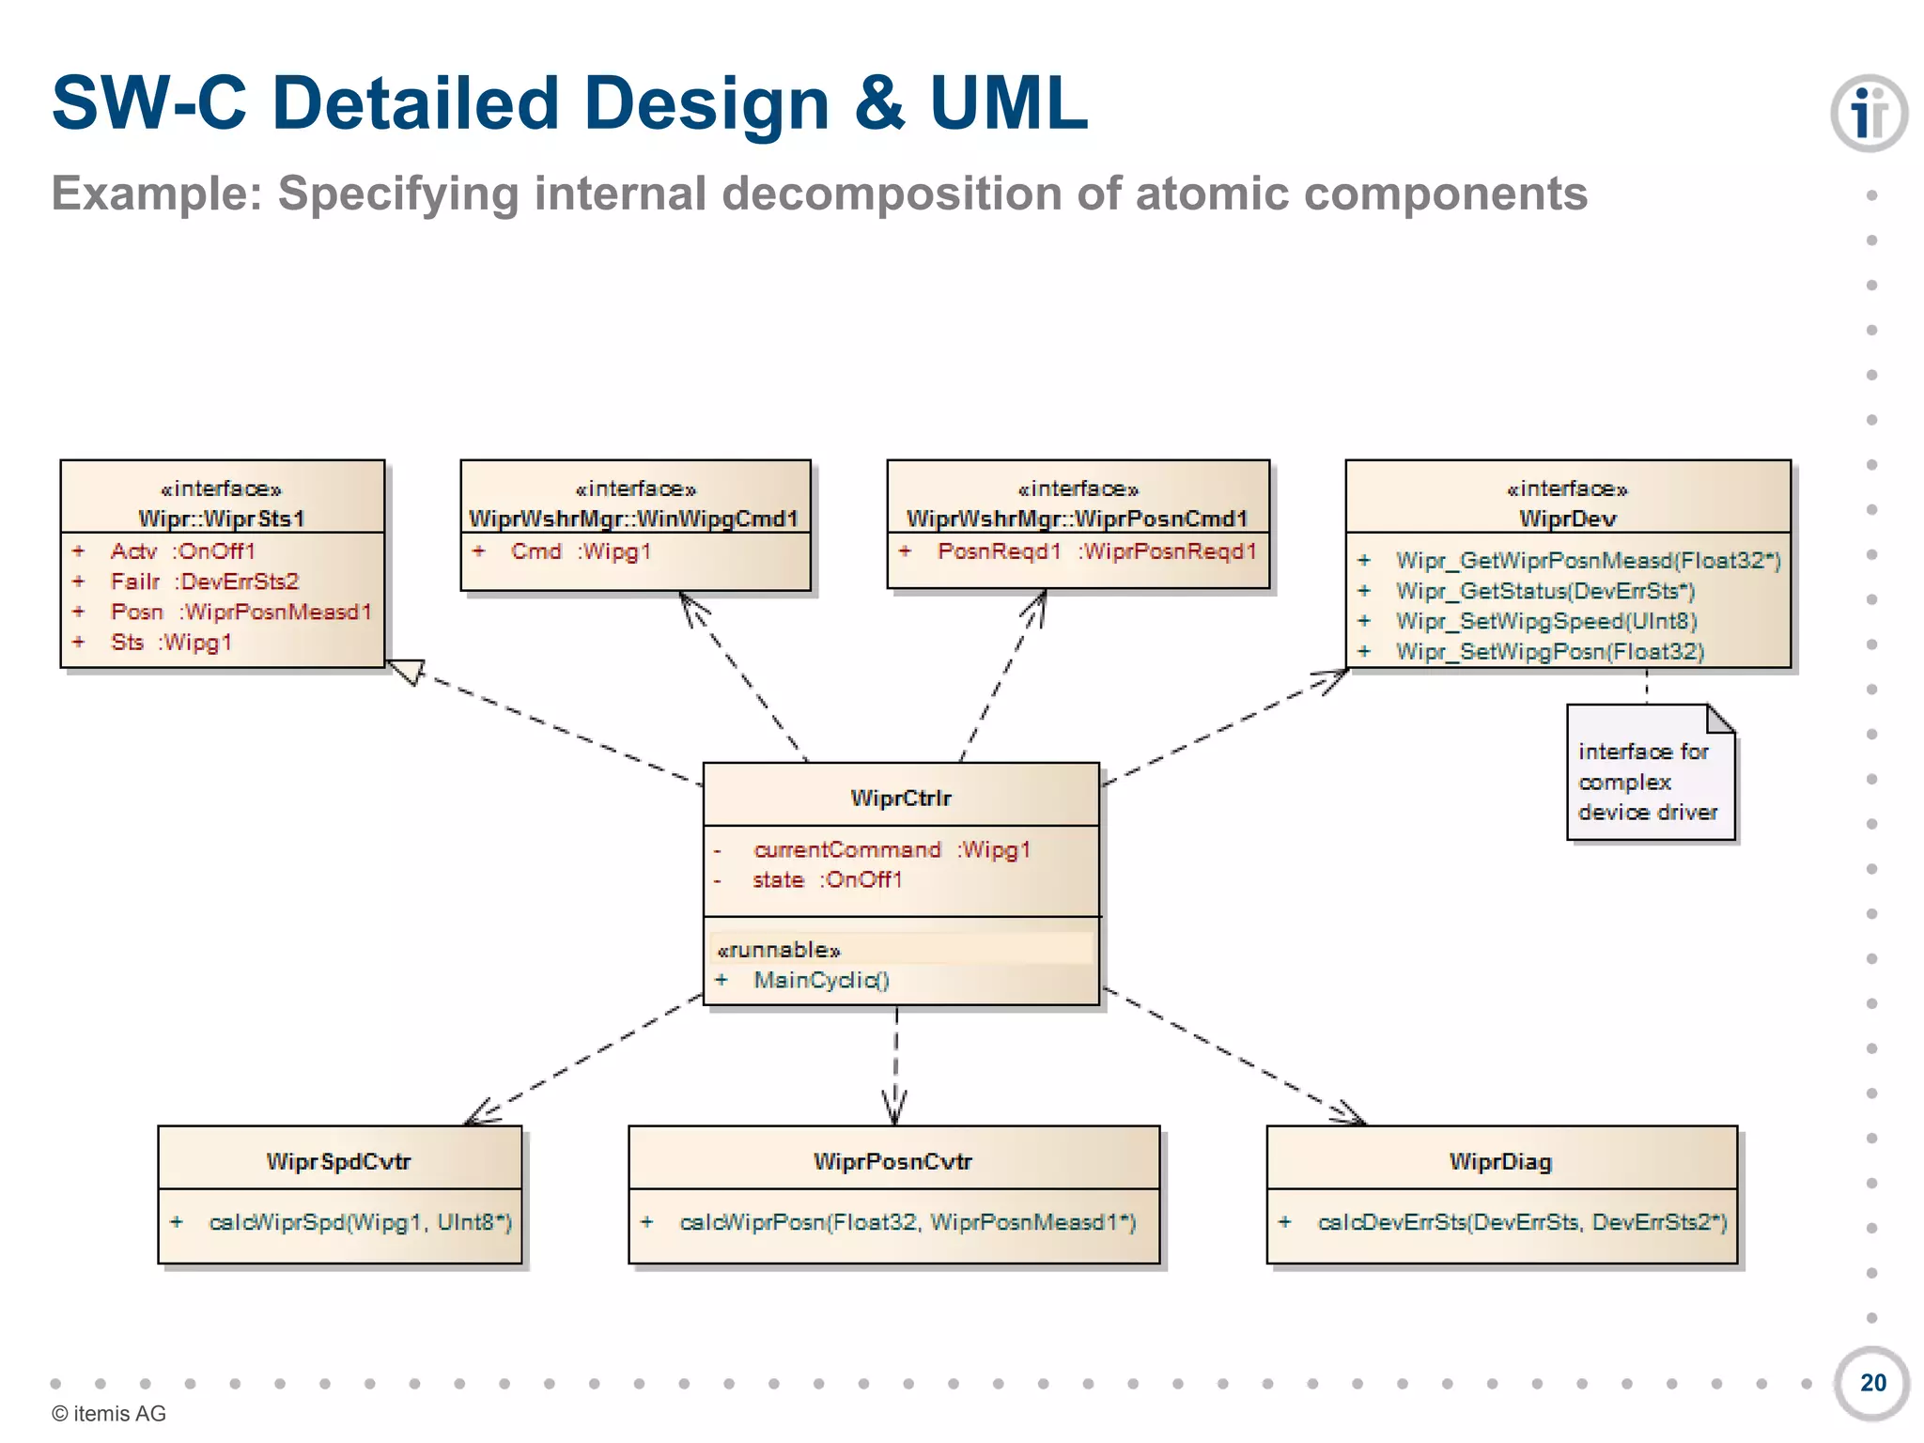Click the itemis info logo icon

click(x=1868, y=114)
